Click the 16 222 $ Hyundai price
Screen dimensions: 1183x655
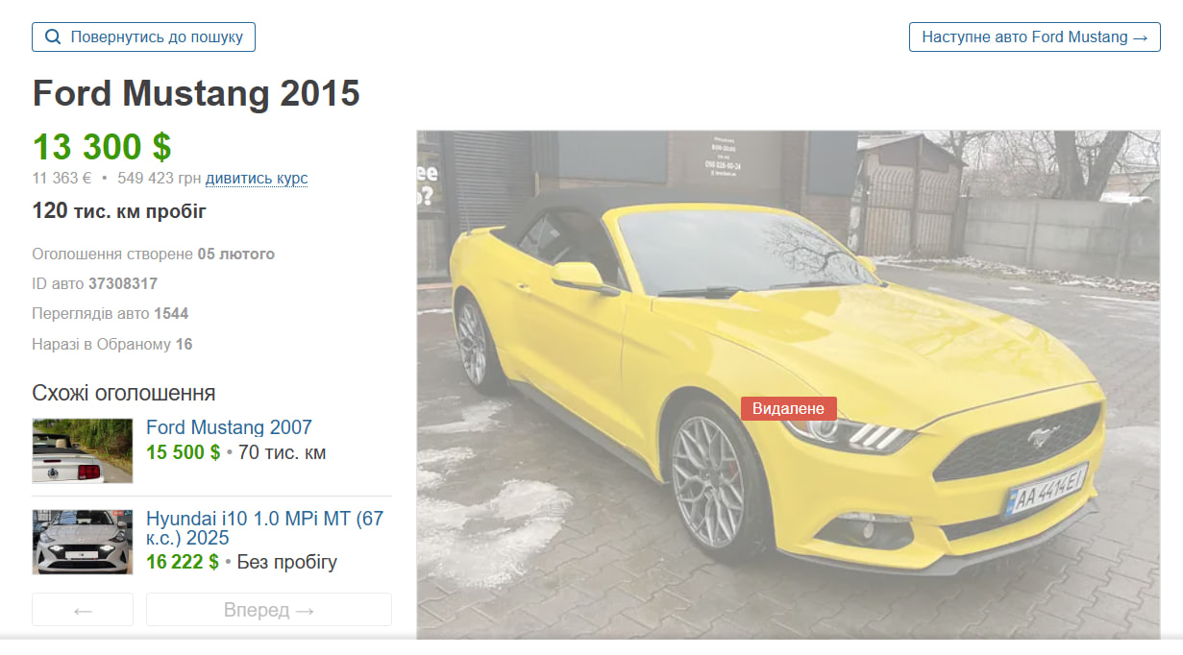pos(183,562)
